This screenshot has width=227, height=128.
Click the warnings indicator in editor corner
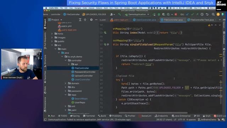(x=210, y=25)
